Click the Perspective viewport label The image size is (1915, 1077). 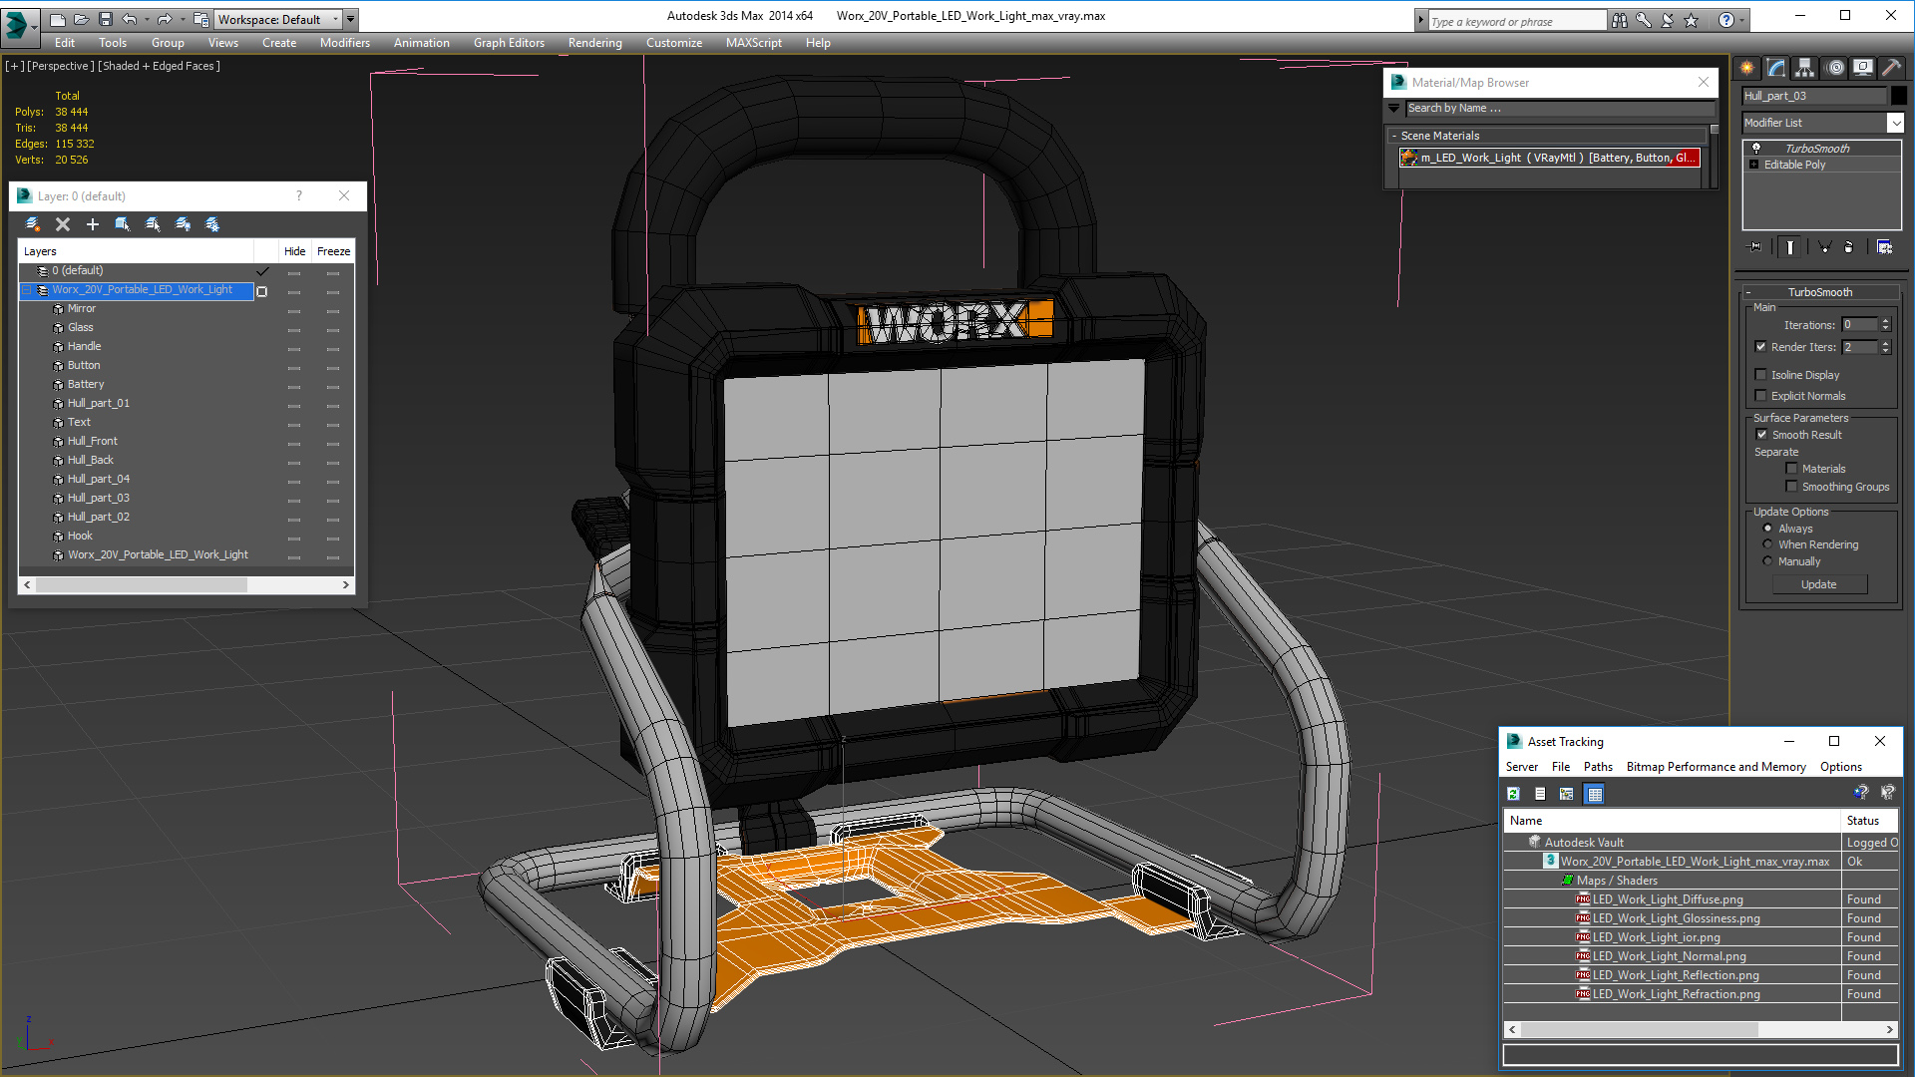coord(61,66)
